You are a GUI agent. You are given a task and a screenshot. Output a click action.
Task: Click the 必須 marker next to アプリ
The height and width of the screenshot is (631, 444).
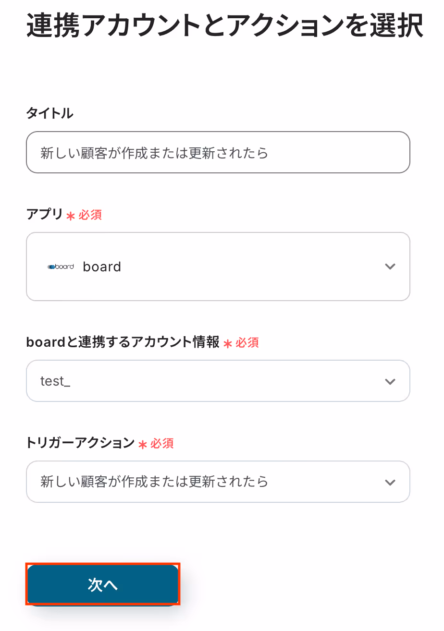[90, 215]
